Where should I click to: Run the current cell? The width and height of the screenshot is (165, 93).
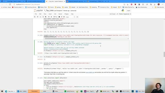click(55, 17)
